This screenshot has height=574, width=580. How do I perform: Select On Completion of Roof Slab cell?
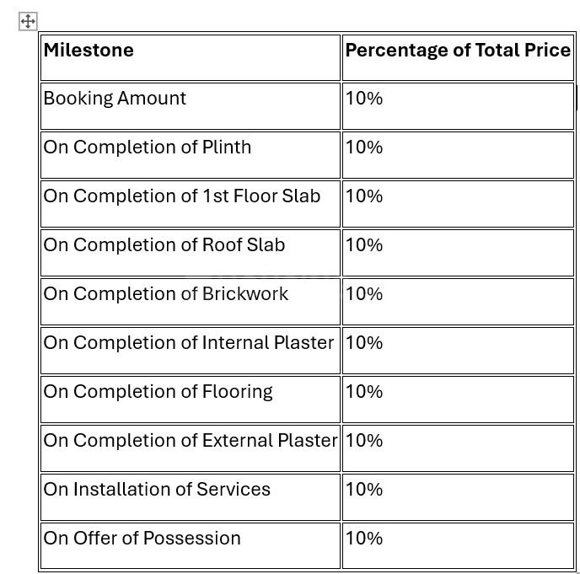[191, 253]
